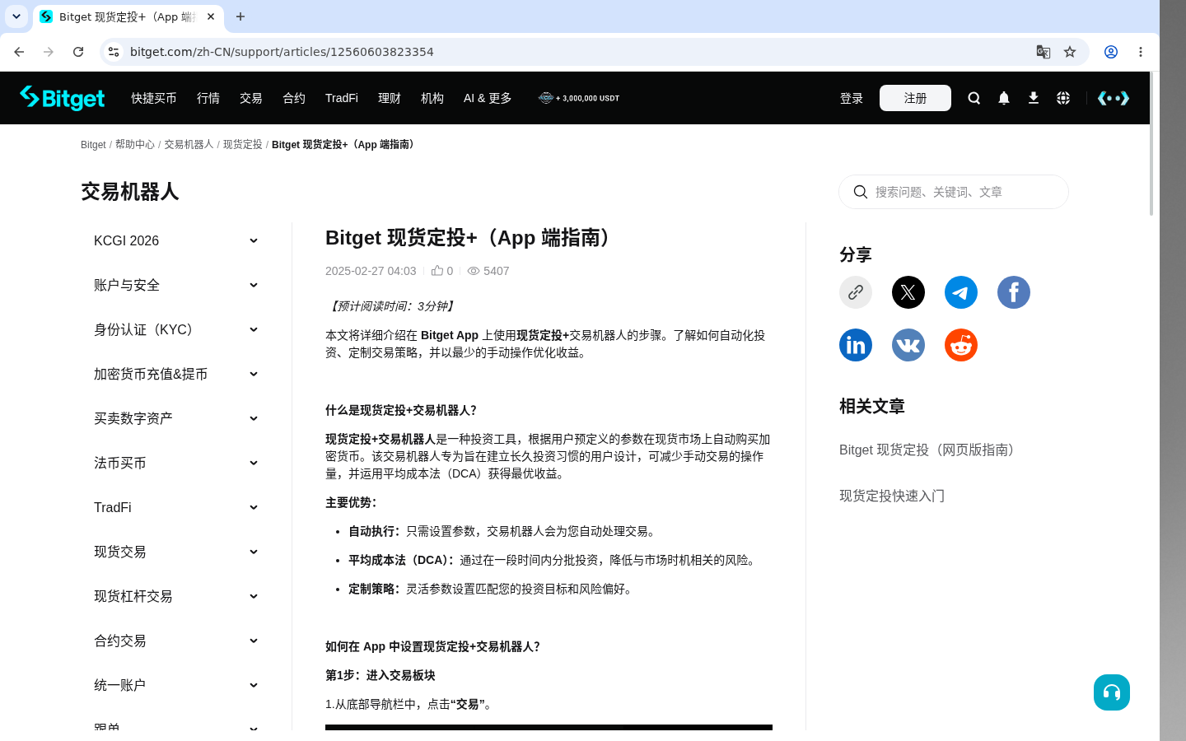The width and height of the screenshot is (1186, 741).
Task: Open related article 现货定投快速入门
Action: point(891,496)
